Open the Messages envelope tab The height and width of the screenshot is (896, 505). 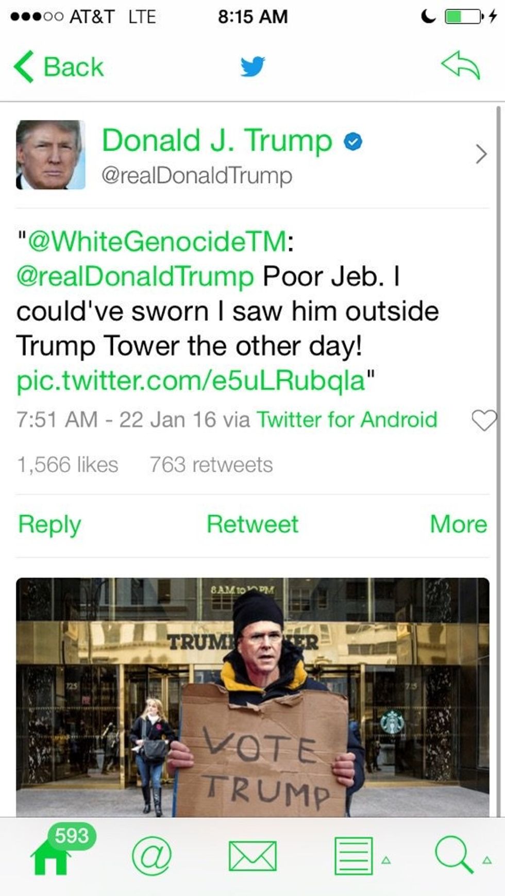point(252,856)
